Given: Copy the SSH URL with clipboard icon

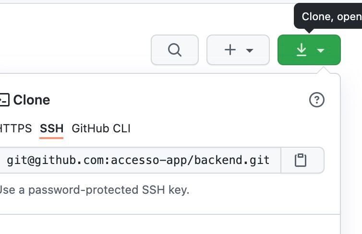Looking at the screenshot, I should (301, 160).
